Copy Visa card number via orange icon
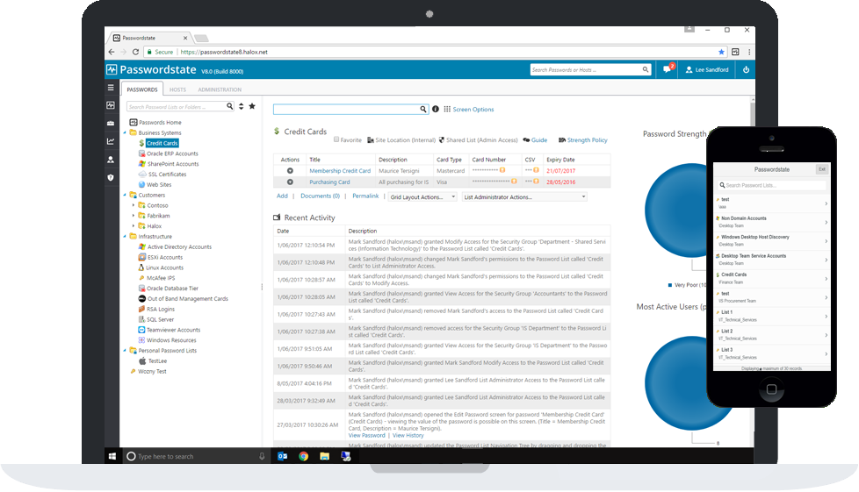This screenshot has width=859, height=492. (514, 182)
